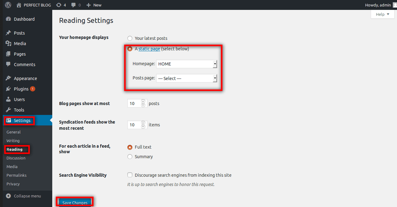The width and height of the screenshot is (397, 207).
Task: Click the Dashboard gauge icon in sidebar
Action: pyautogui.click(x=8, y=19)
